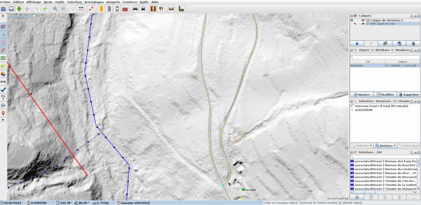This screenshot has height=205, width=421.
Task: Select the zoom magnifier tool in toolbar
Action: (x=55, y=9)
